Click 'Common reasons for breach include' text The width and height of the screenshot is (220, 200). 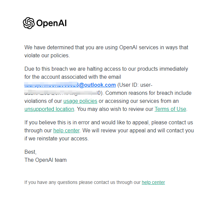(148, 93)
